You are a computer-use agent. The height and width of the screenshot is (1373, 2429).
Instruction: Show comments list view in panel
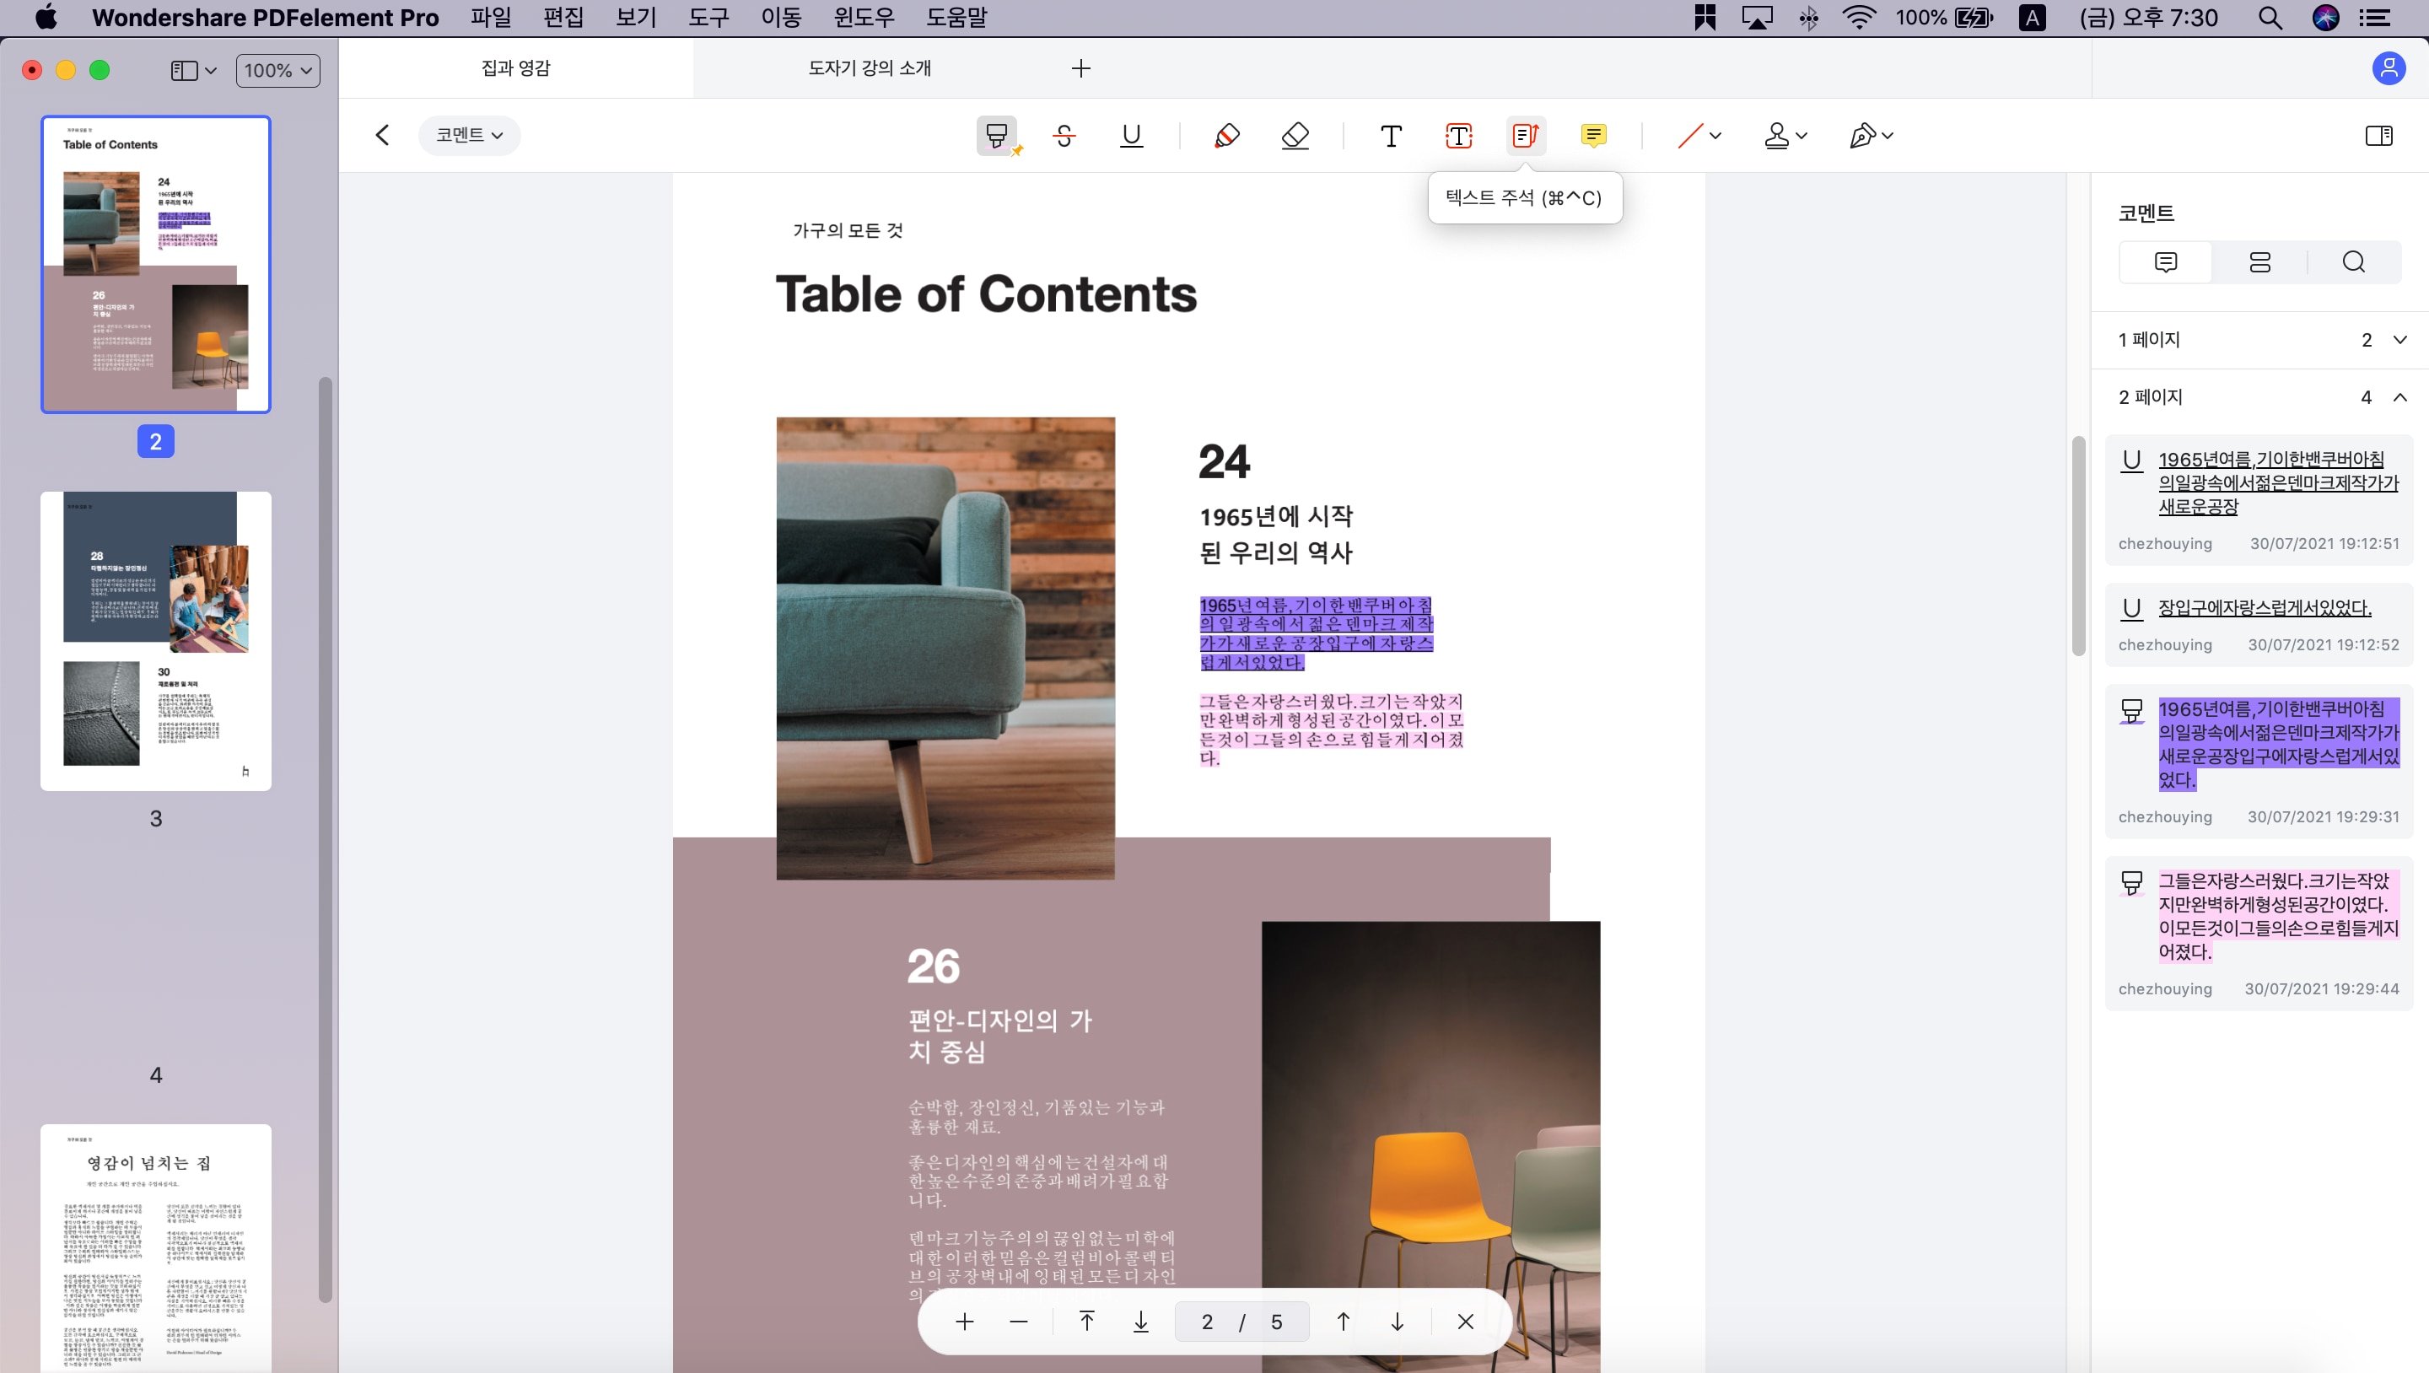point(2166,261)
